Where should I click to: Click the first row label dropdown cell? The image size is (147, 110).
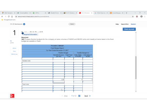point(37,59)
